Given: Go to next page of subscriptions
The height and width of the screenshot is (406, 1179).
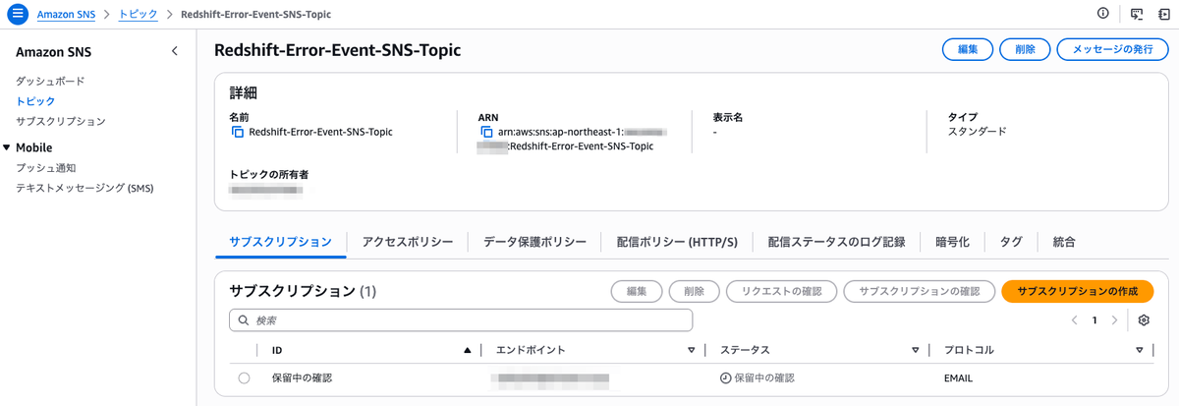Looking at the screenshot, I should pos(1114,320).
